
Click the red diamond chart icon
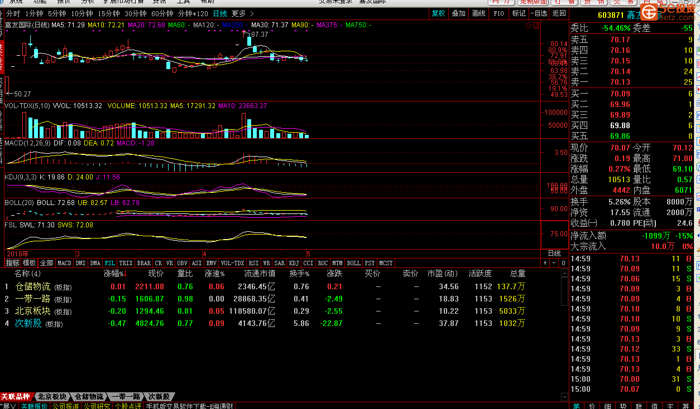[528, 25]
